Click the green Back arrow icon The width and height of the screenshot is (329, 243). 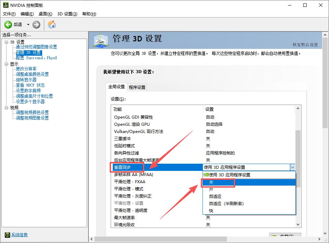point(8,25)
